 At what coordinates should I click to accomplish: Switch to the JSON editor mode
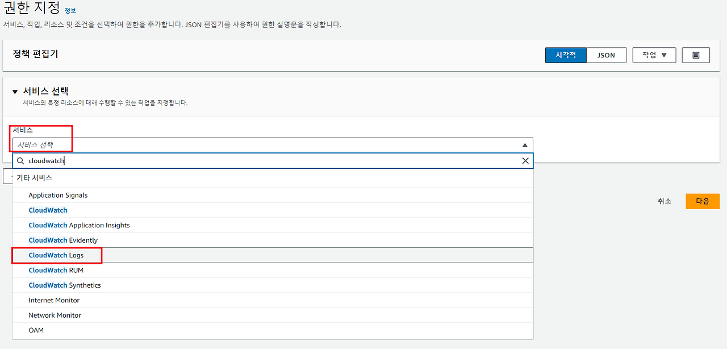point(606,55)
